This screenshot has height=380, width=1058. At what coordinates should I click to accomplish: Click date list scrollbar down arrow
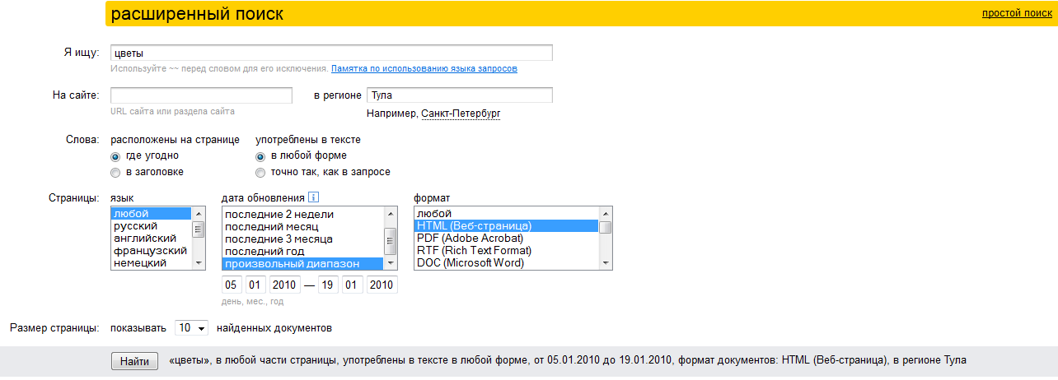pos(391,263)
